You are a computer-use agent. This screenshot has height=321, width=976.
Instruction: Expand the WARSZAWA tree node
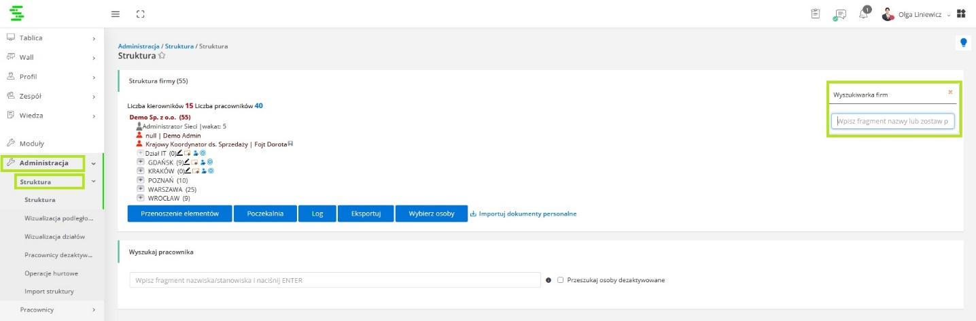click(x=141, y=189)
